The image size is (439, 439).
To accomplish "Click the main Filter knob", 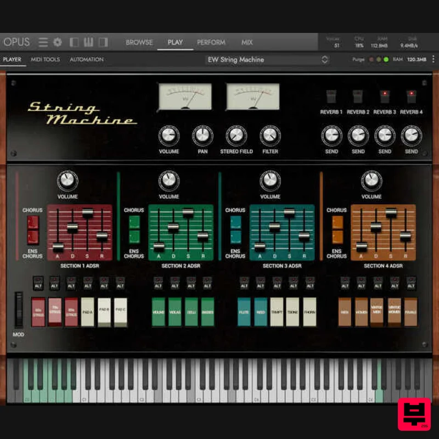I will click(270, 135).
